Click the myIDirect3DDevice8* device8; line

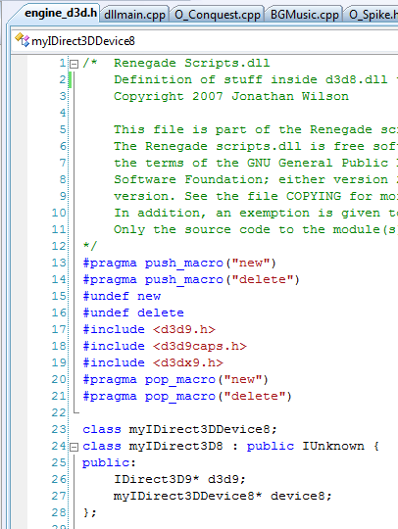(223, 496)
